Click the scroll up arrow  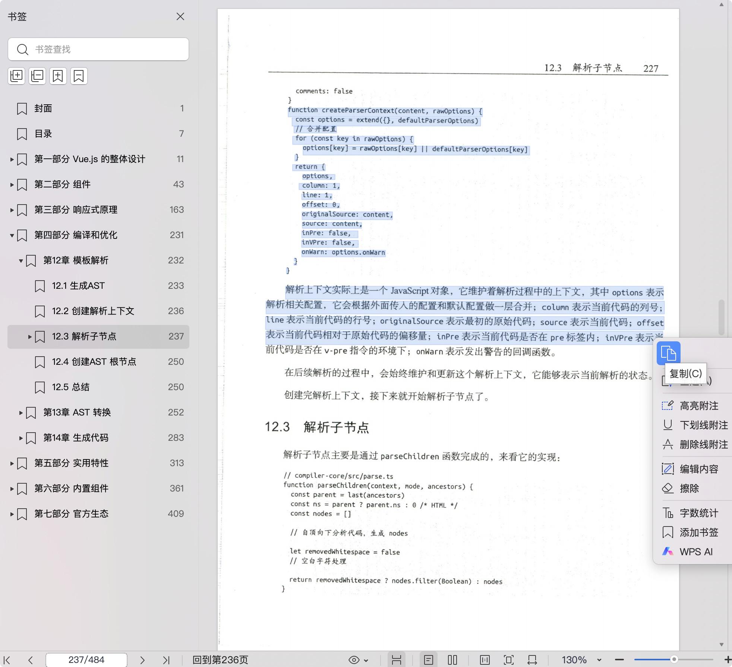722,5
